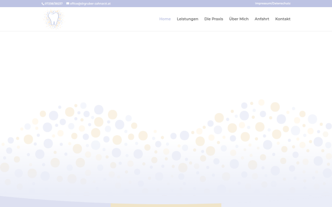Image resolution: width=332 pixels, height=207 pixels.
Task: Open the office@drgruber-zahnarzt.at email link
Action: (x=90, y=4)
